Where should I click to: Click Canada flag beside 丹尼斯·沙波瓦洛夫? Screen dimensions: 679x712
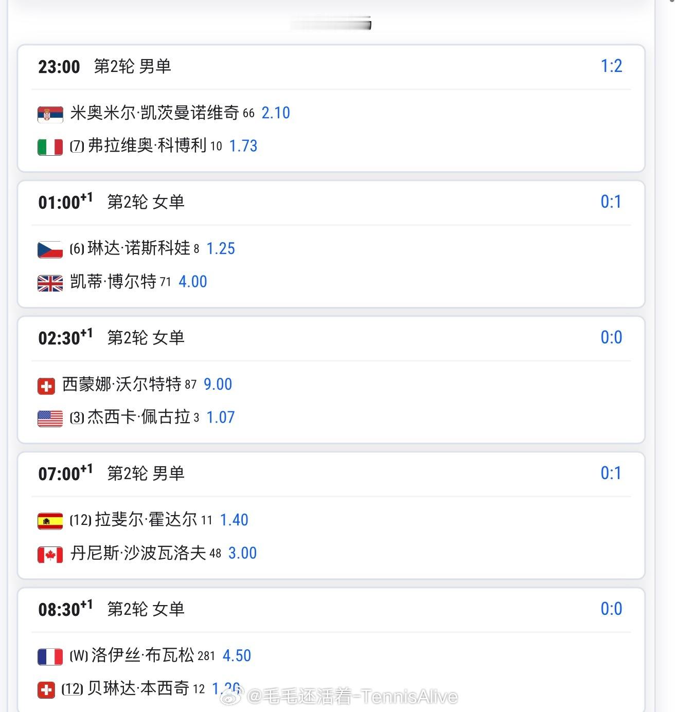coord(50,554)
